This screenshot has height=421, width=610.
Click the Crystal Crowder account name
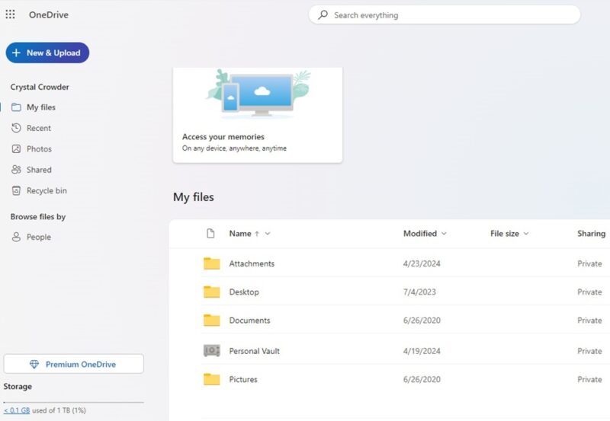[x=40, y=87]
